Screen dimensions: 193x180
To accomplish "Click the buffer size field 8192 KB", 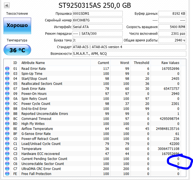I will pos(172,14).
